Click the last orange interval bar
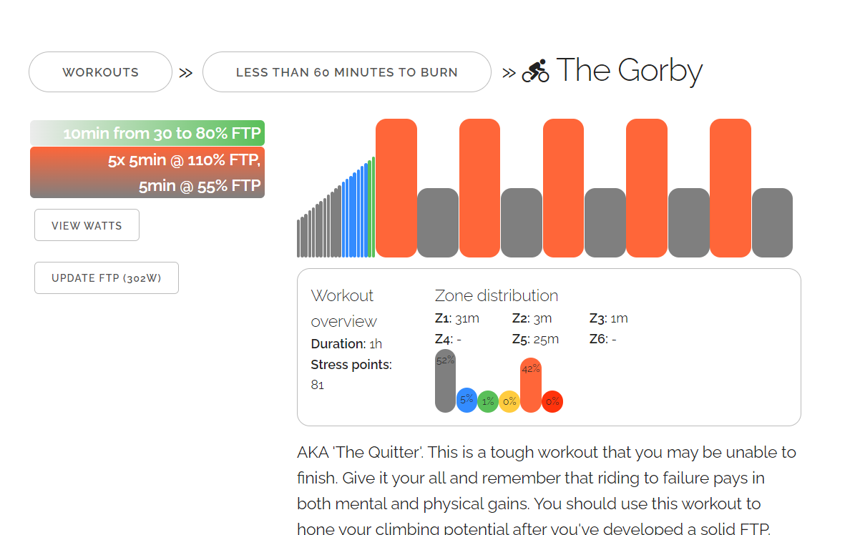Screen dimensions: 855x535 click(731, 187)
